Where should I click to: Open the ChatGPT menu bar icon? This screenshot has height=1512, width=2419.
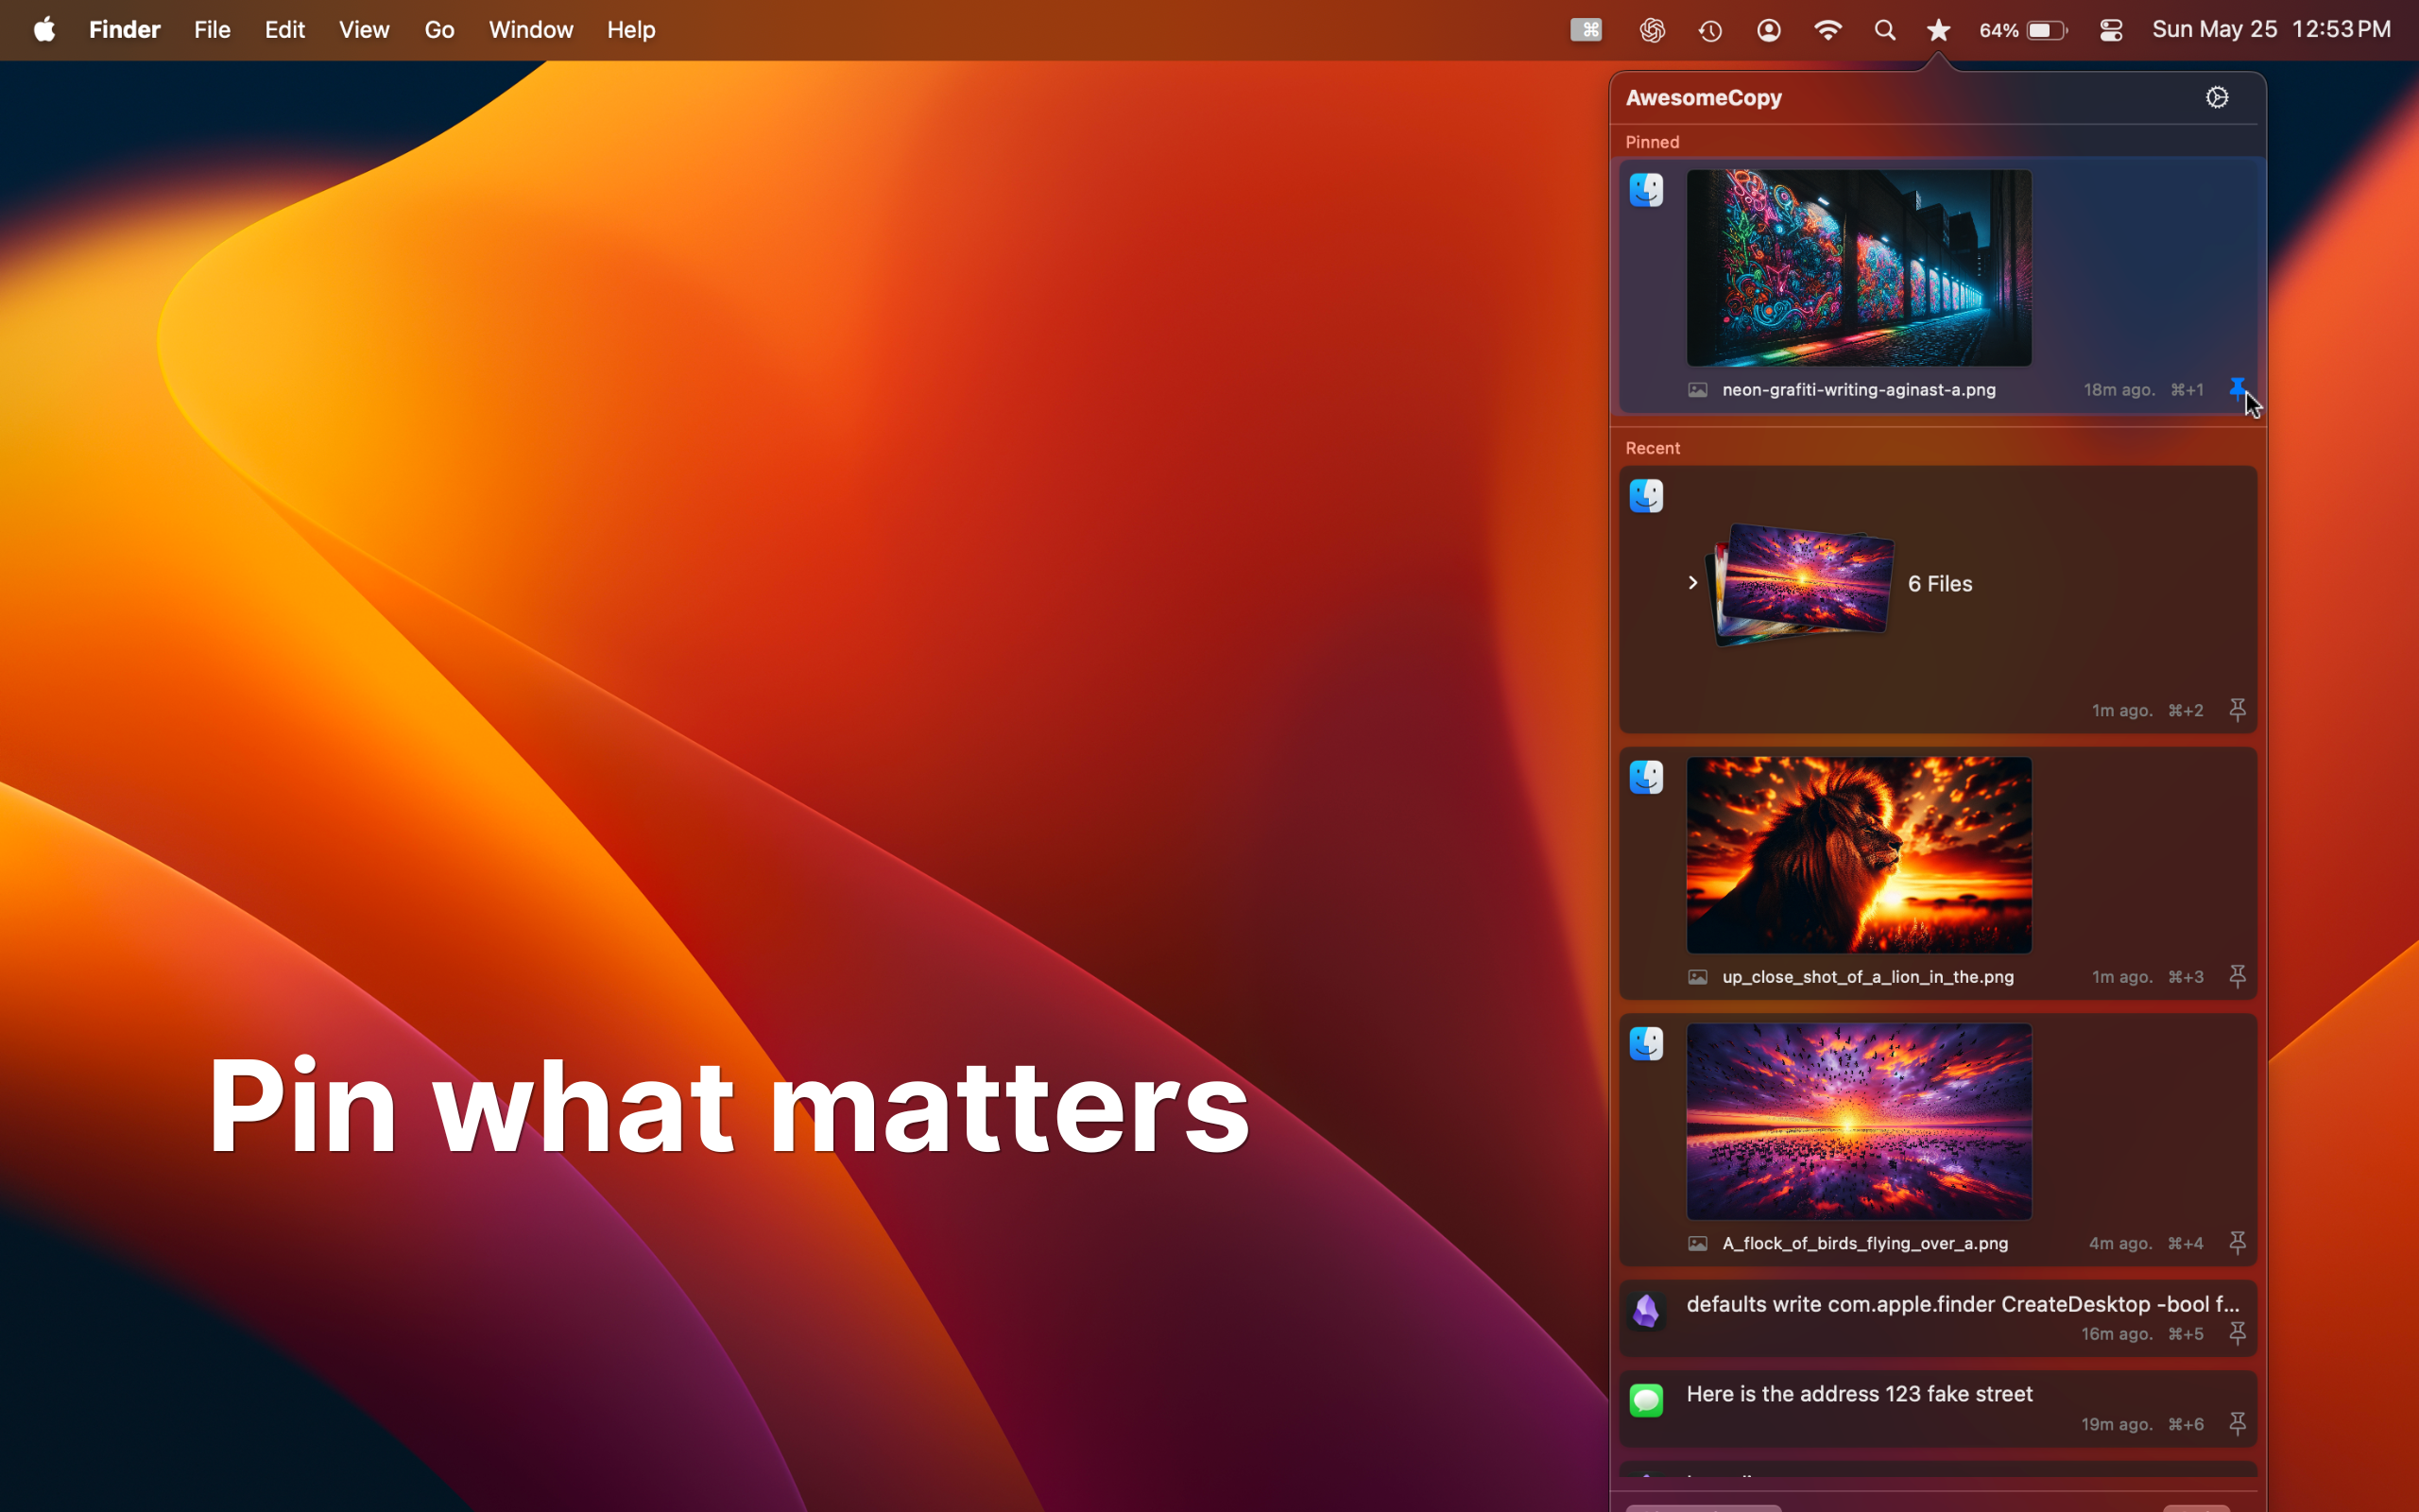pyautogui.click(x=1652, y=30)
